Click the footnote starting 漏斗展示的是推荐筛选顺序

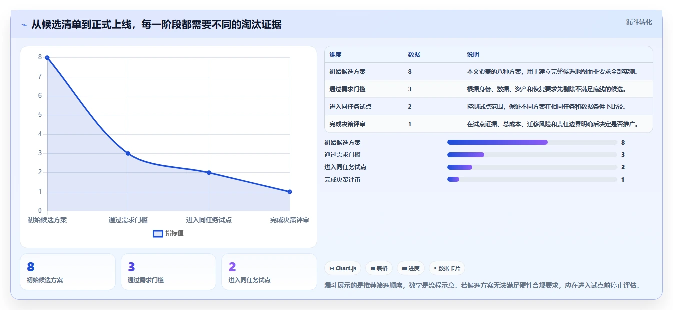point(482,286)
